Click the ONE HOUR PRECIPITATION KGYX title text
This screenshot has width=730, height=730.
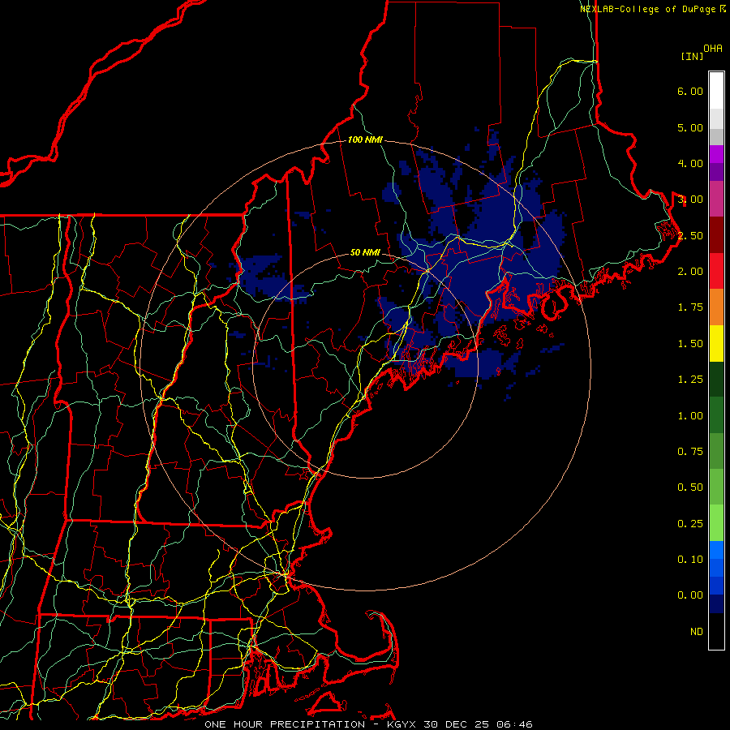point(368,724)
